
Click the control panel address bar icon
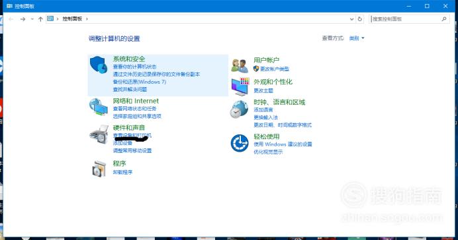(50, 18)
